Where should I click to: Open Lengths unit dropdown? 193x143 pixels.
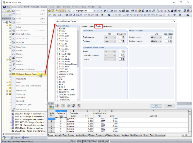[x=110, y=59]
